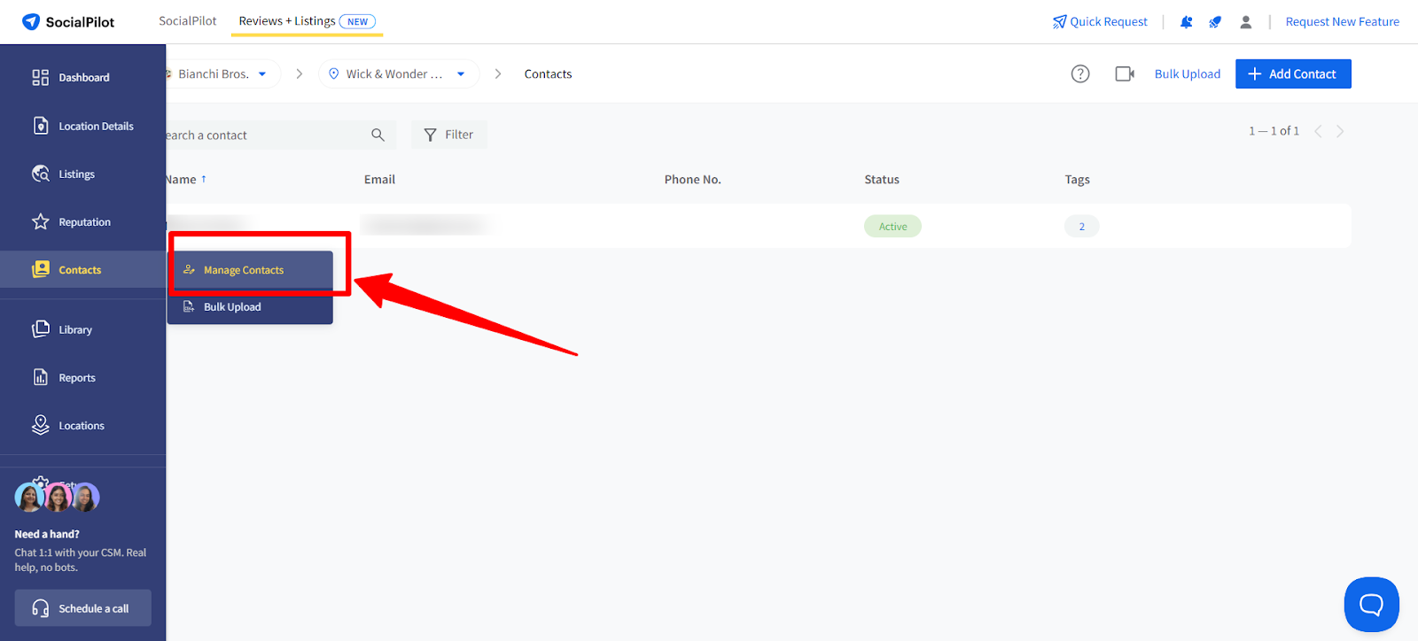1418x641 pixels.
Task: Open the help question mark icon
Action: coord(1079,74)
